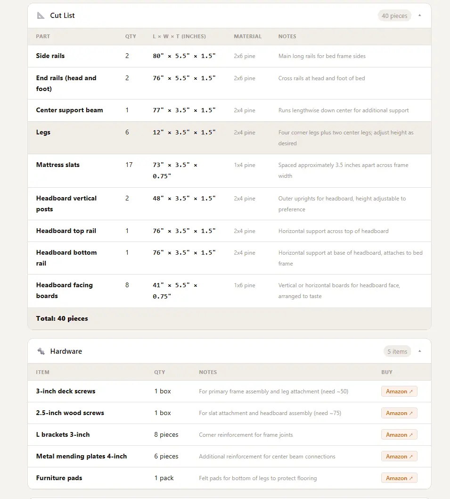Click the Side rails 2x6 pine material
Screen dimensions: 450x499
[245, 56]
